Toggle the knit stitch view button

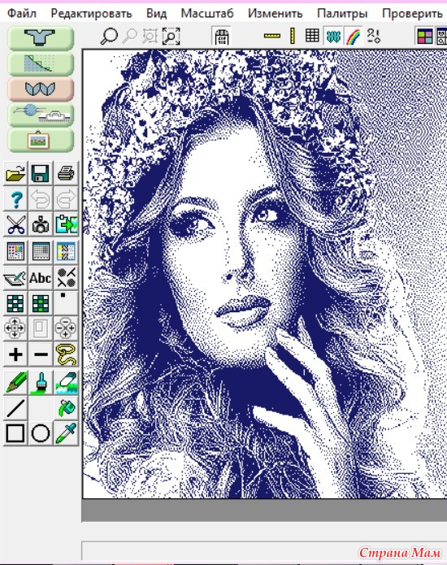pyautogui.click(x=333, y=36)
